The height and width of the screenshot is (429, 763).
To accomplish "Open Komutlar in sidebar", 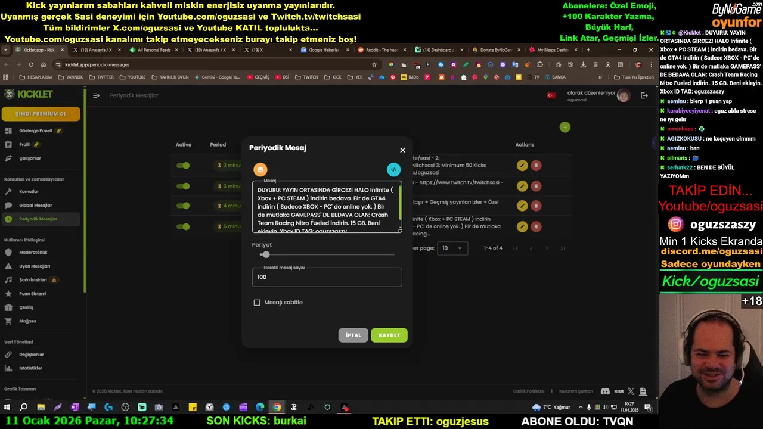I will click(x=41, y=191).
